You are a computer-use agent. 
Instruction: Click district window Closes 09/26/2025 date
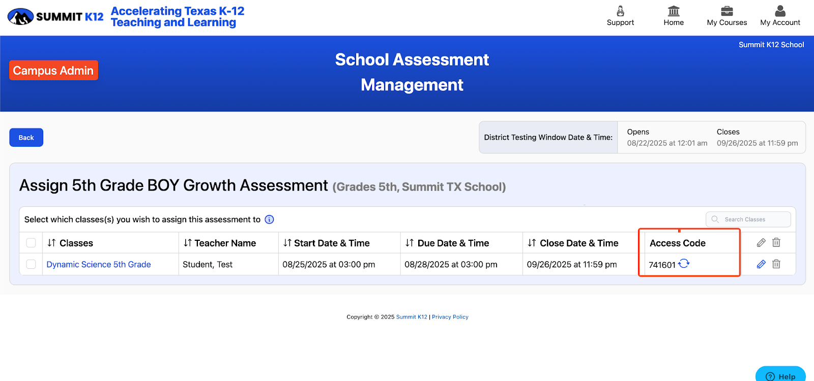[757, 143]
